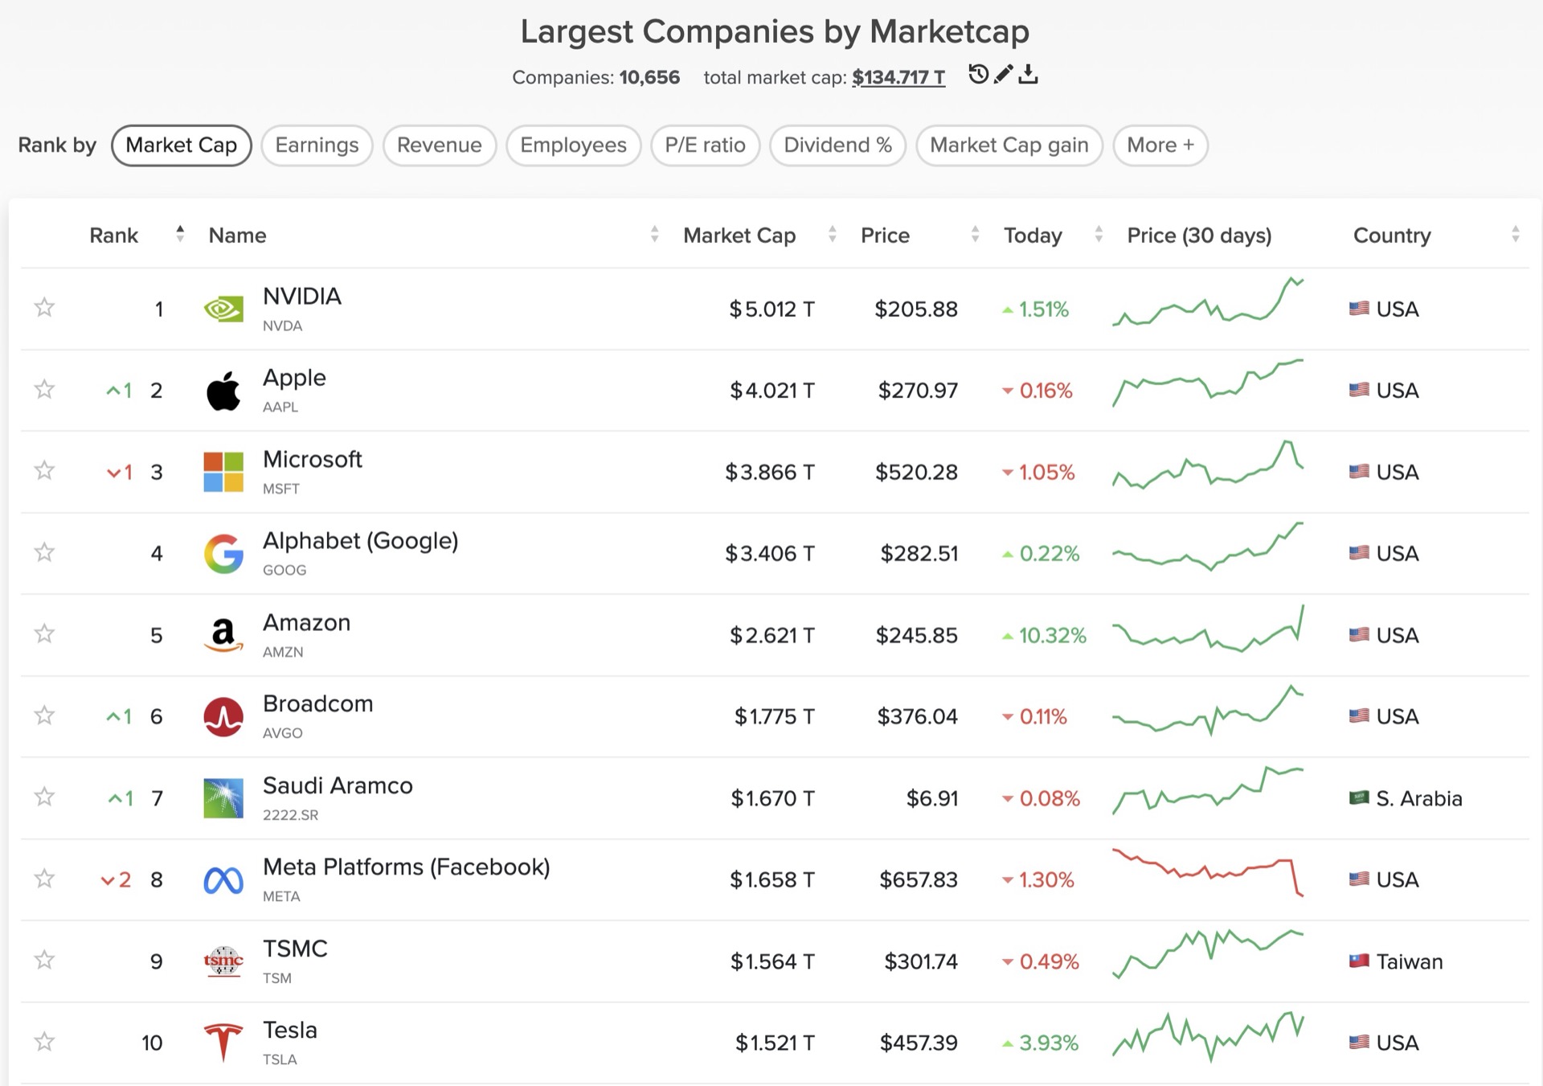Click the pencil edit icon

pyautogui.click(x=1003, y=75)
